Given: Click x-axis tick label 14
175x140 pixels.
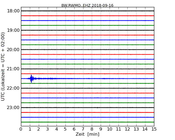Looking at the screenshot, I should tap(145, 129).
